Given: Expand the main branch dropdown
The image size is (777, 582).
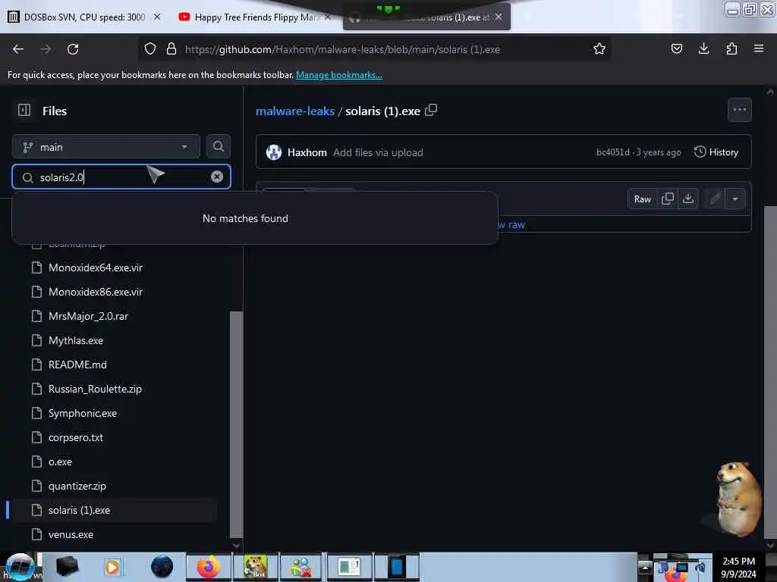Looking at the screenshot, I should [105, 147].
